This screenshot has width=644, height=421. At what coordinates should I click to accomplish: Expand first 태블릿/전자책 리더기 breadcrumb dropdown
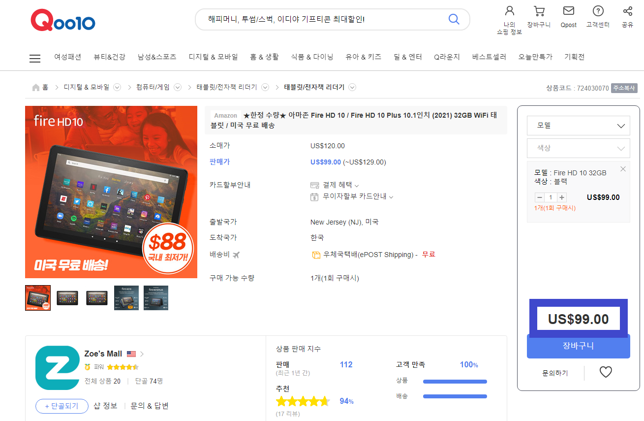pyautogui.click(x=265, y=87)
